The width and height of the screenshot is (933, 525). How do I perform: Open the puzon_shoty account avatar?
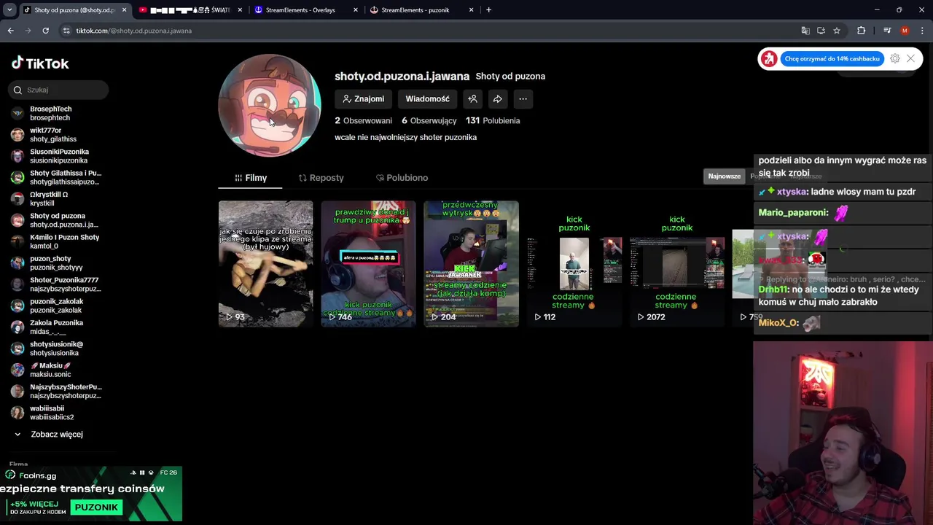17,263
